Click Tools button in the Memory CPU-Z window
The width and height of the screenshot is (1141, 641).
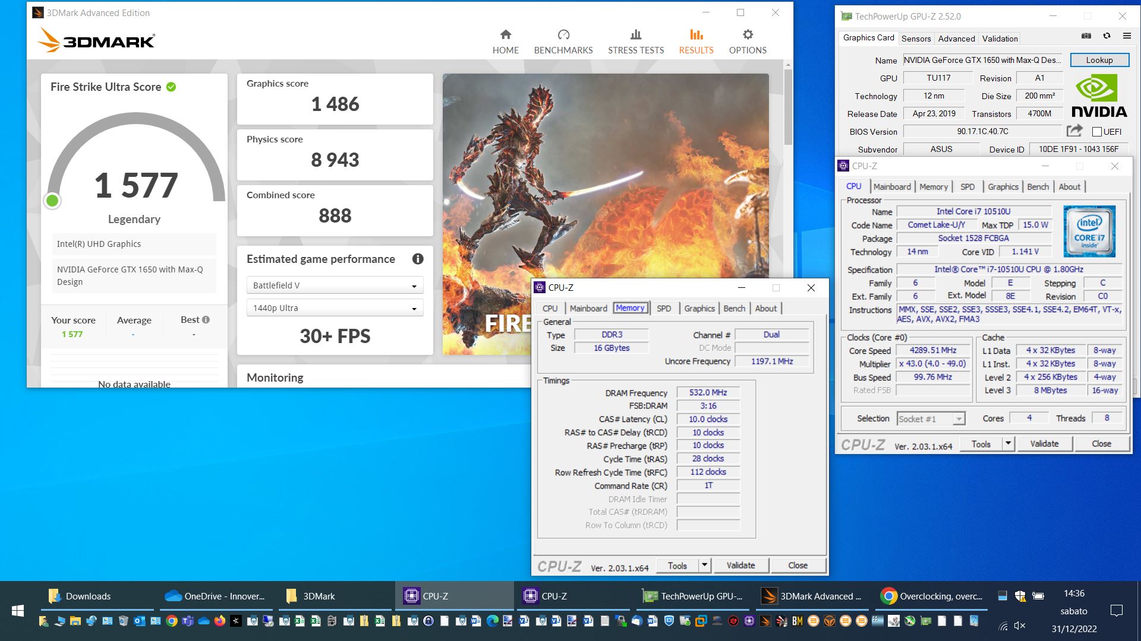click(x=677, y=565)
